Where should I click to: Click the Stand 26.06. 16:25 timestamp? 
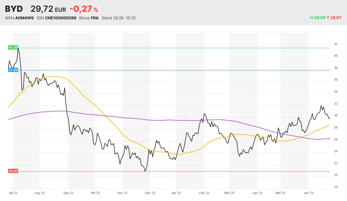click(118, 18)
